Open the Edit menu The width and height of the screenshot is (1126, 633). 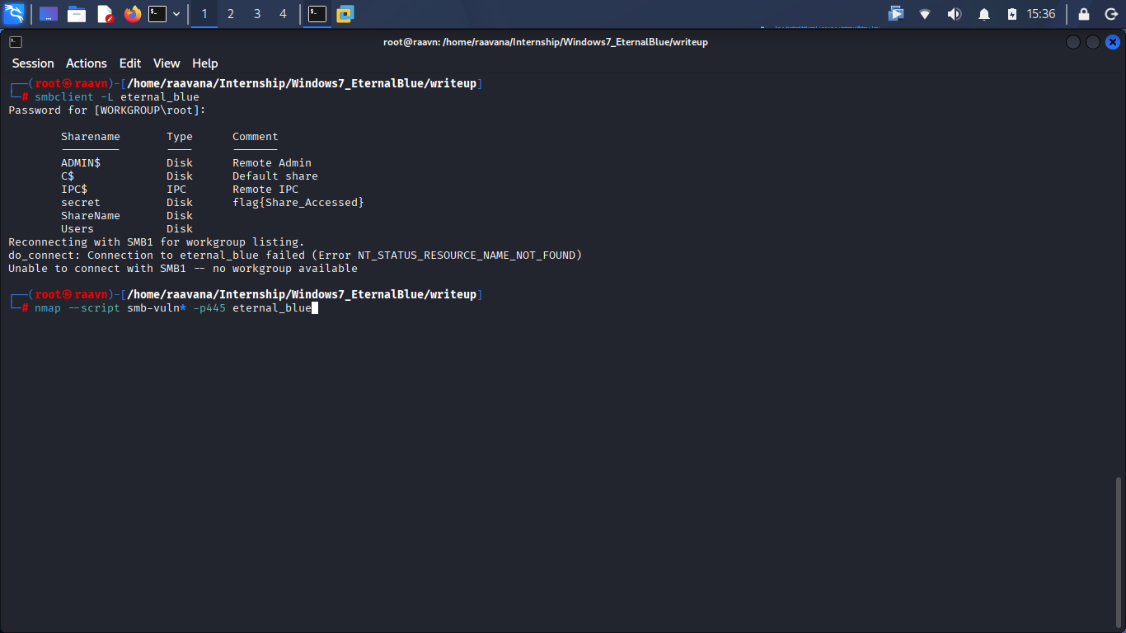click(x=130, y=63)
